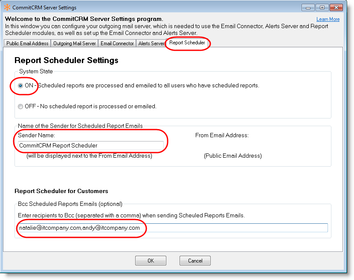Click inside the Sender Name text field
Viewport: 354px width, 280px height.
pos(90,145)
